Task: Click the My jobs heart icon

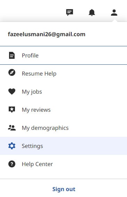Action: (x=12, y=92)
